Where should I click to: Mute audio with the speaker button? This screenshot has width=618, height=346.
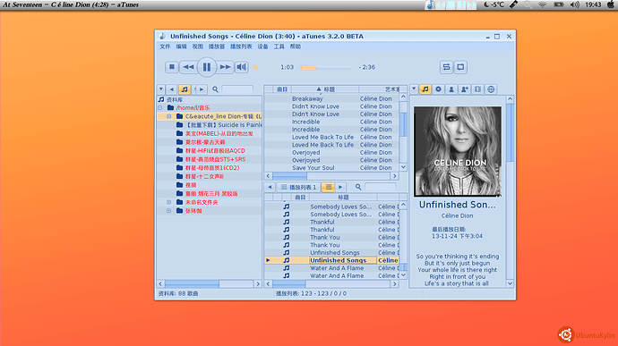242,67
